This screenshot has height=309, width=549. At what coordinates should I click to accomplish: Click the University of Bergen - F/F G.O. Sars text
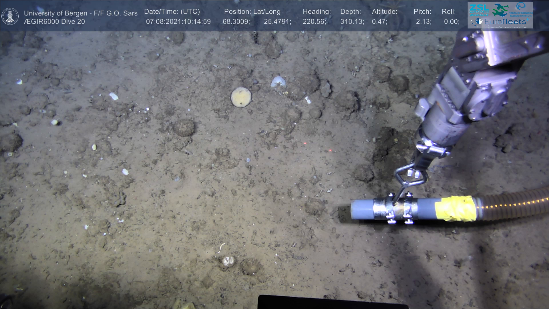click(81, 13)
